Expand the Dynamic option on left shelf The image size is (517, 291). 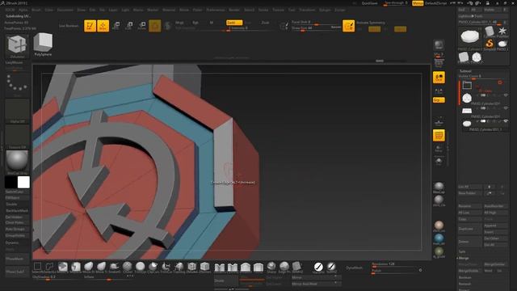click(x=12, y=242)
